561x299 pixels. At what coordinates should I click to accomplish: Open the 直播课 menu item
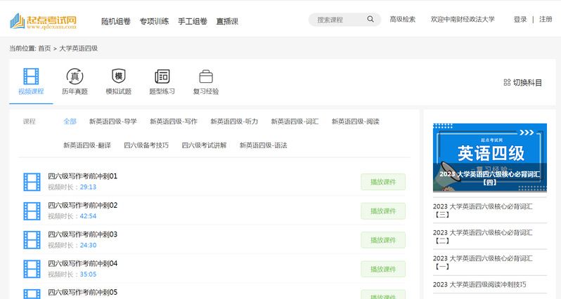(x=227, y=21)
